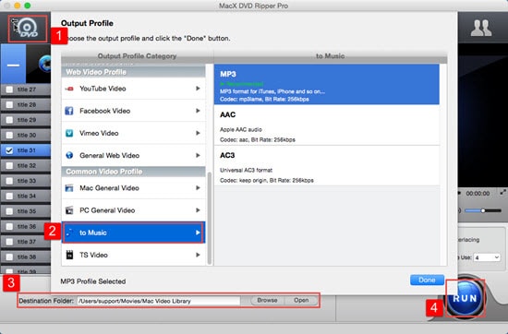Choose Vimeo Video category
508x334 pixels.
134,133
